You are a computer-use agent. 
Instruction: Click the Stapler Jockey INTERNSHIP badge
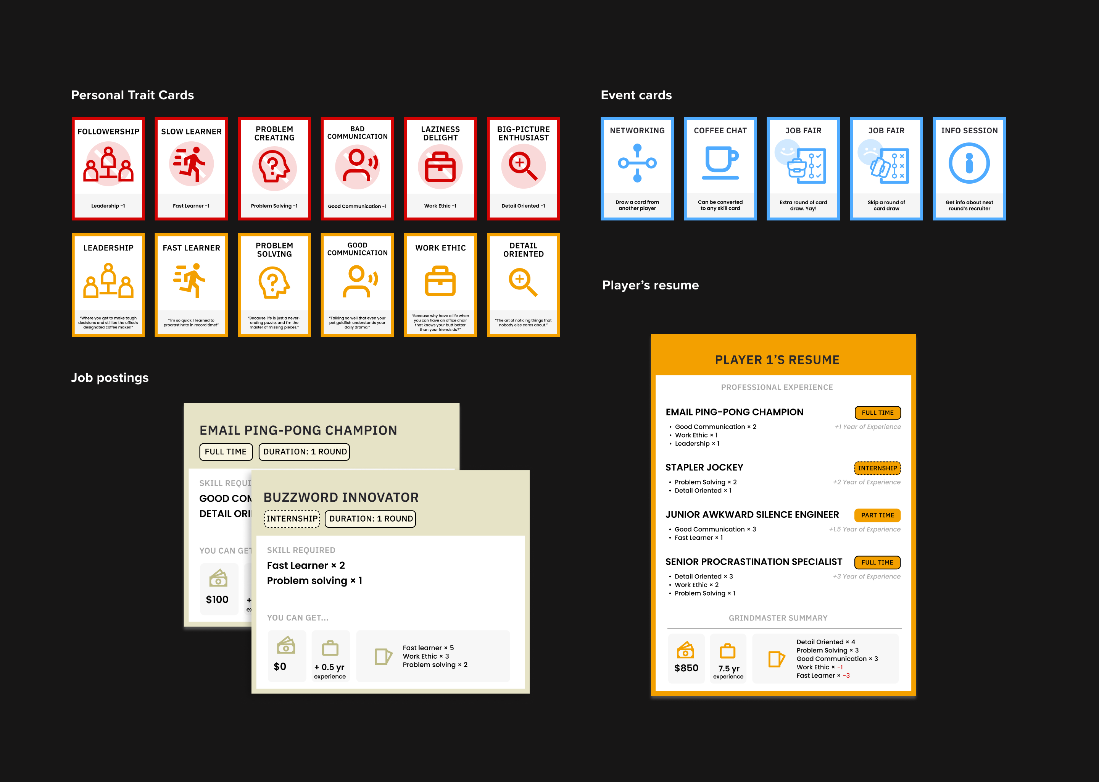877,468
